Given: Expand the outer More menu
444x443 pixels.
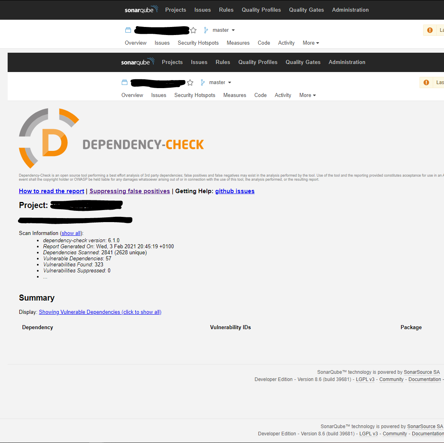Looking at the screenshot, I should point(311,43).
